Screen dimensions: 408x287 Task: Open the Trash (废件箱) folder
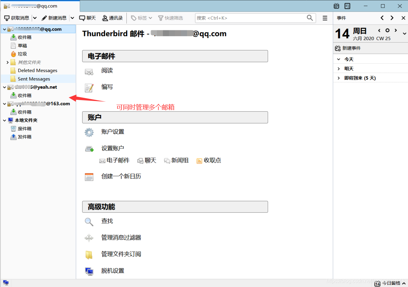(x=25, y=128)
